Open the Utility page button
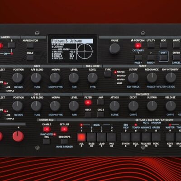The image size is (181, 181). 151,45
